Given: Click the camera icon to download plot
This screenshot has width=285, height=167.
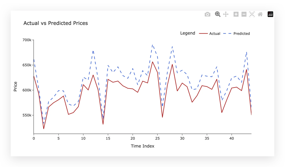Looking at the screenshot, I should (x=207, y=14).
